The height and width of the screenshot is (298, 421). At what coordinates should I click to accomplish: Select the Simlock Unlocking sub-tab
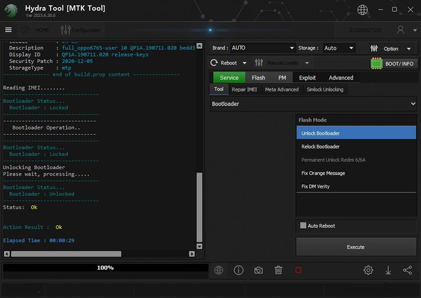coord(325,89)
